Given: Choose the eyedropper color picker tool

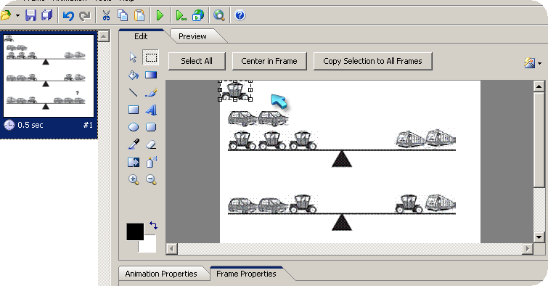Looking at the screenshot, I should click(x=133, y=144).
